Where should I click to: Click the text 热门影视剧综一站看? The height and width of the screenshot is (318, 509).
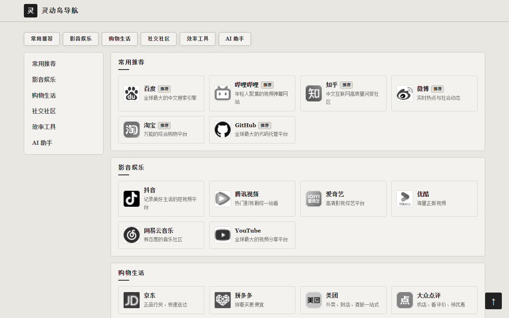click(256, 203)
